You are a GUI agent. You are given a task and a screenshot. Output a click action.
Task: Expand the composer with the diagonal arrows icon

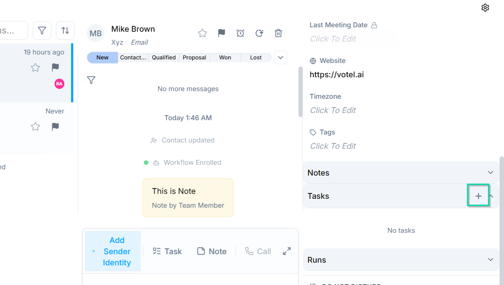click(286, 251)
